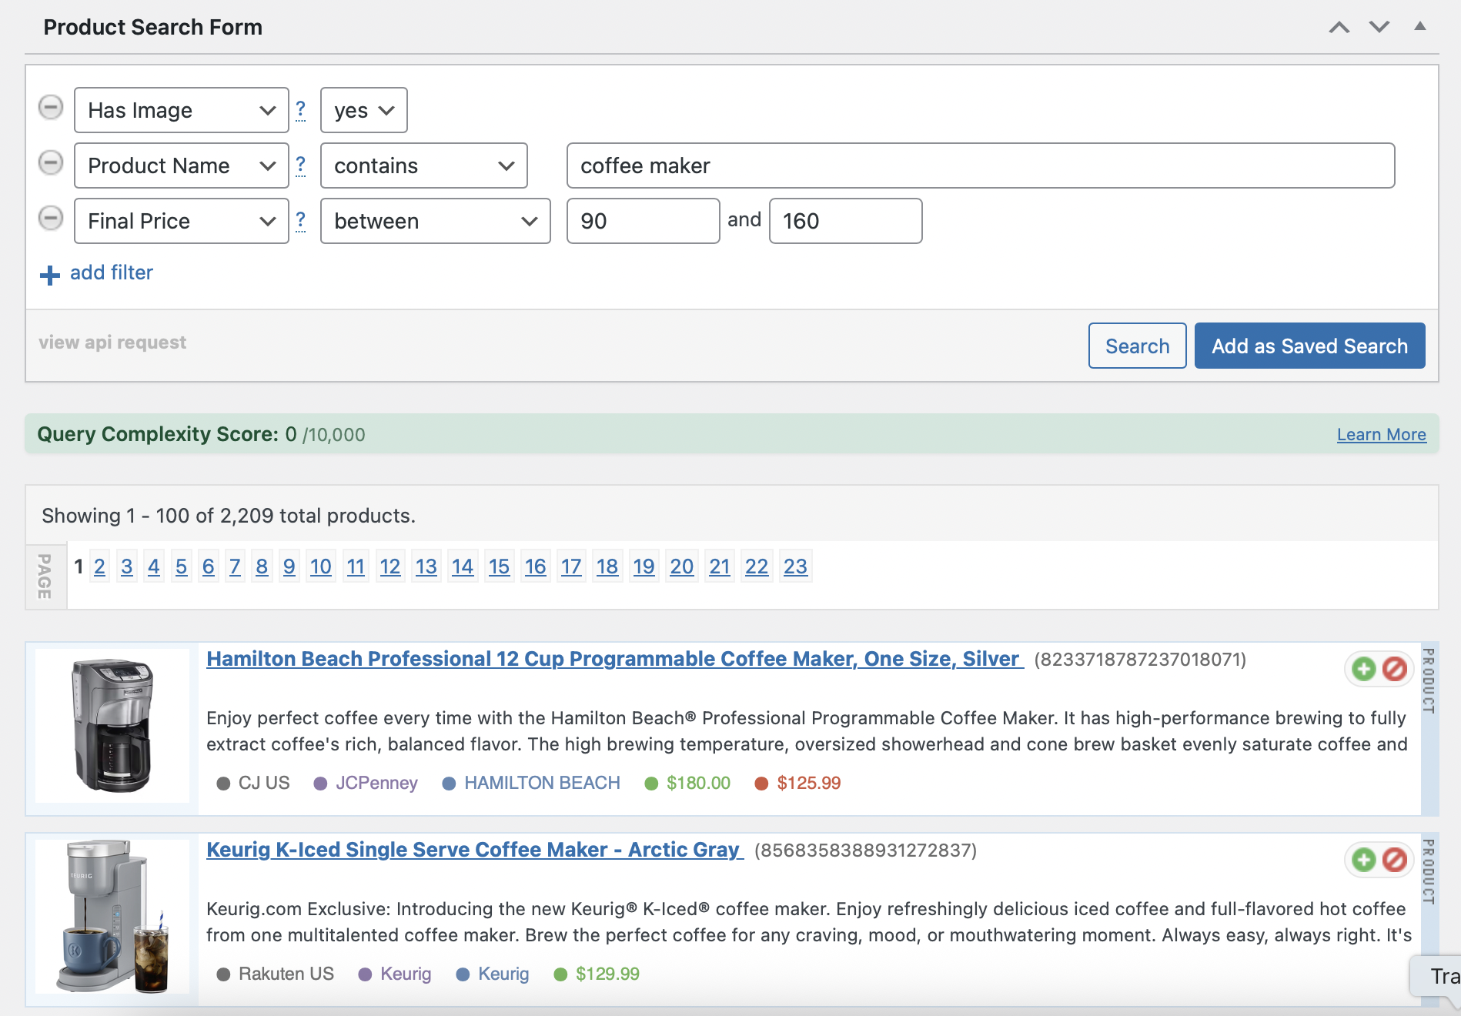
Task: Go to results page 10
Action: click(x=320, y=566)
